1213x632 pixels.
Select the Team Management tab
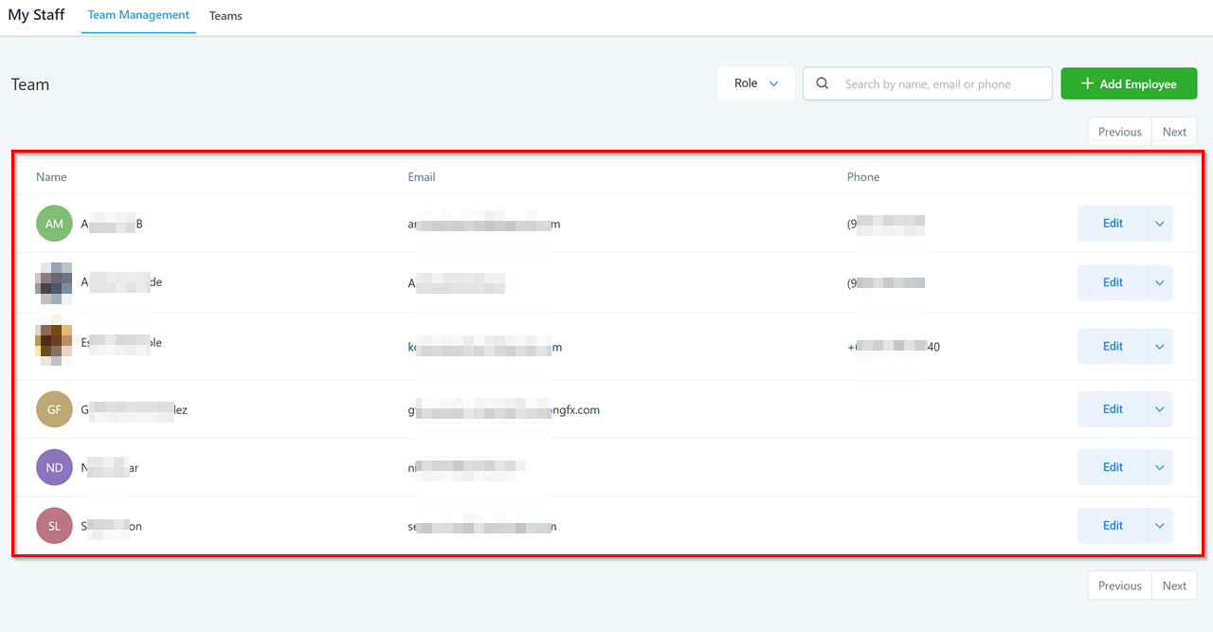[x=138, y=15]
